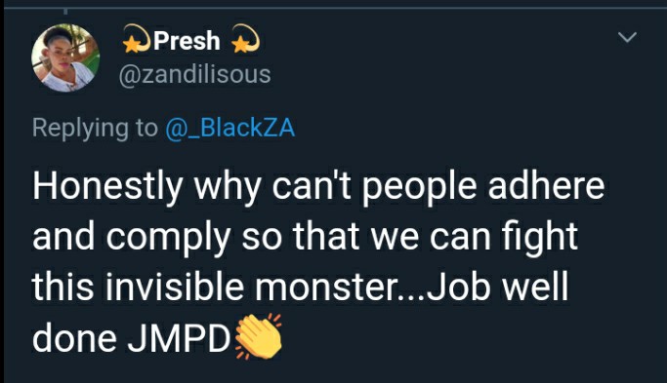The image size is (667, 383).
Task: Open the @zandilisous handle profile
Action: [194, 75]
